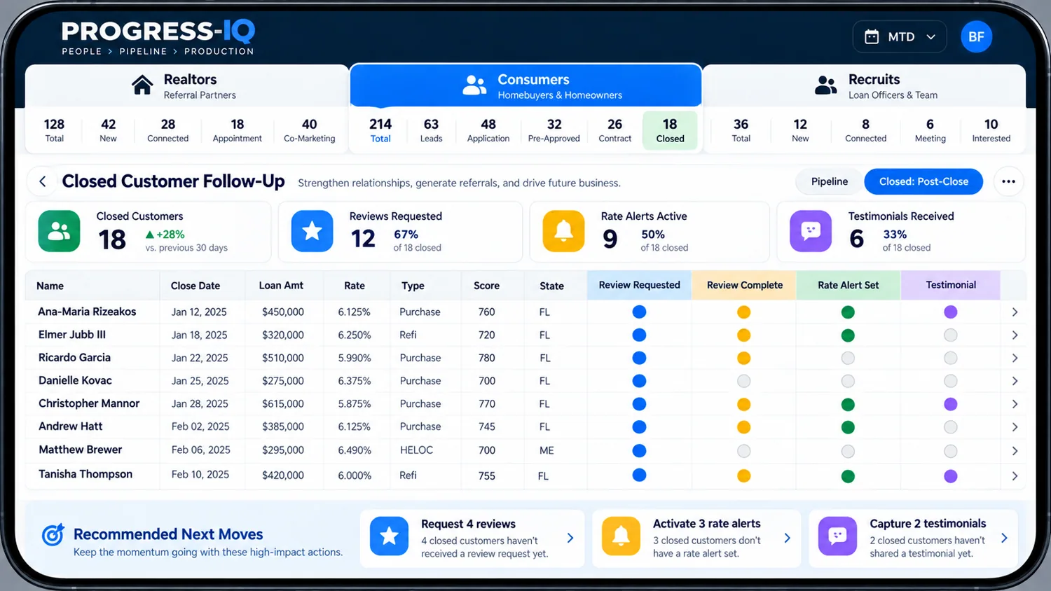
Task: Select the 18 Closed consumer stage
Action: (x=670, y=130)
